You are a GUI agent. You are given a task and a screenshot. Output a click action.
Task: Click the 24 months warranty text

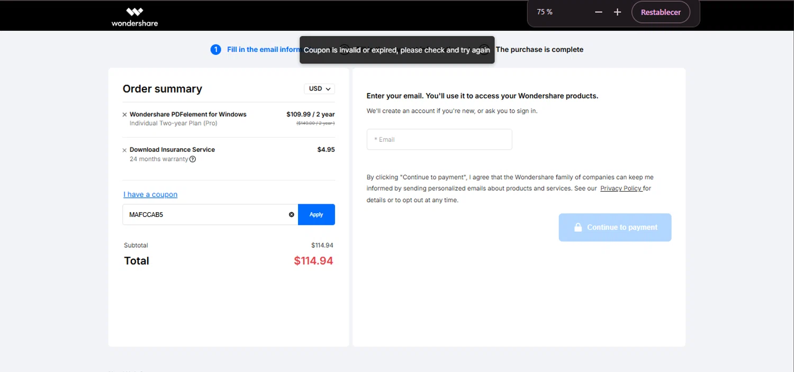click(159, 159)
